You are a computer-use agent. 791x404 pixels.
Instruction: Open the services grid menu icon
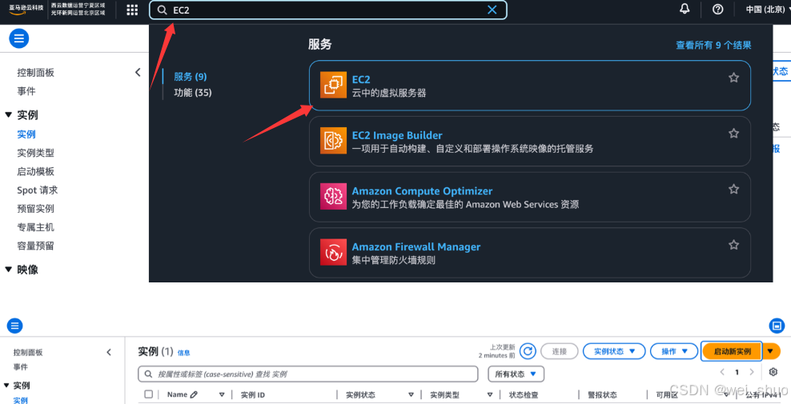click(132, 10)
